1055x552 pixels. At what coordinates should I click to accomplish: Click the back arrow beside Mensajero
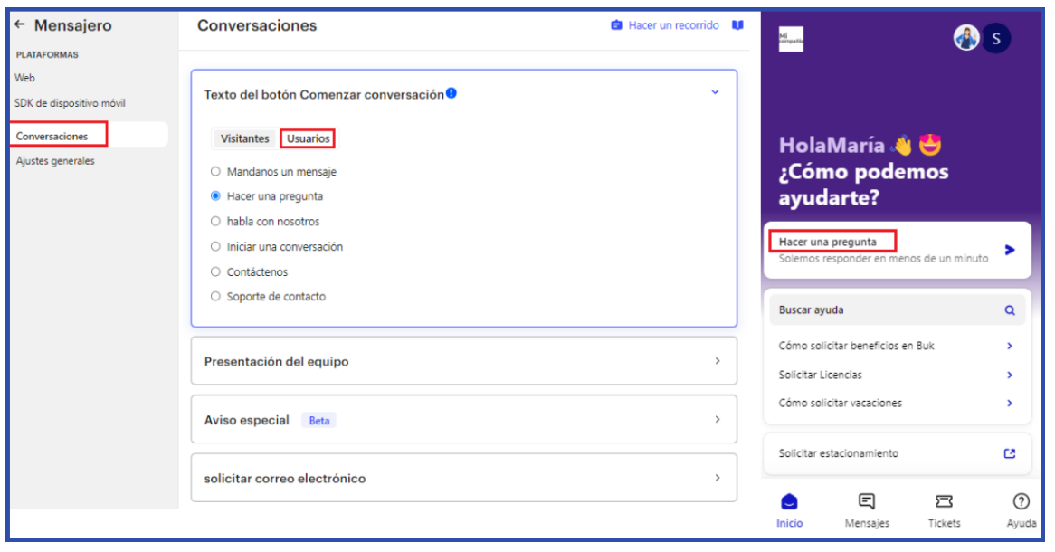(x=20, y=26)
